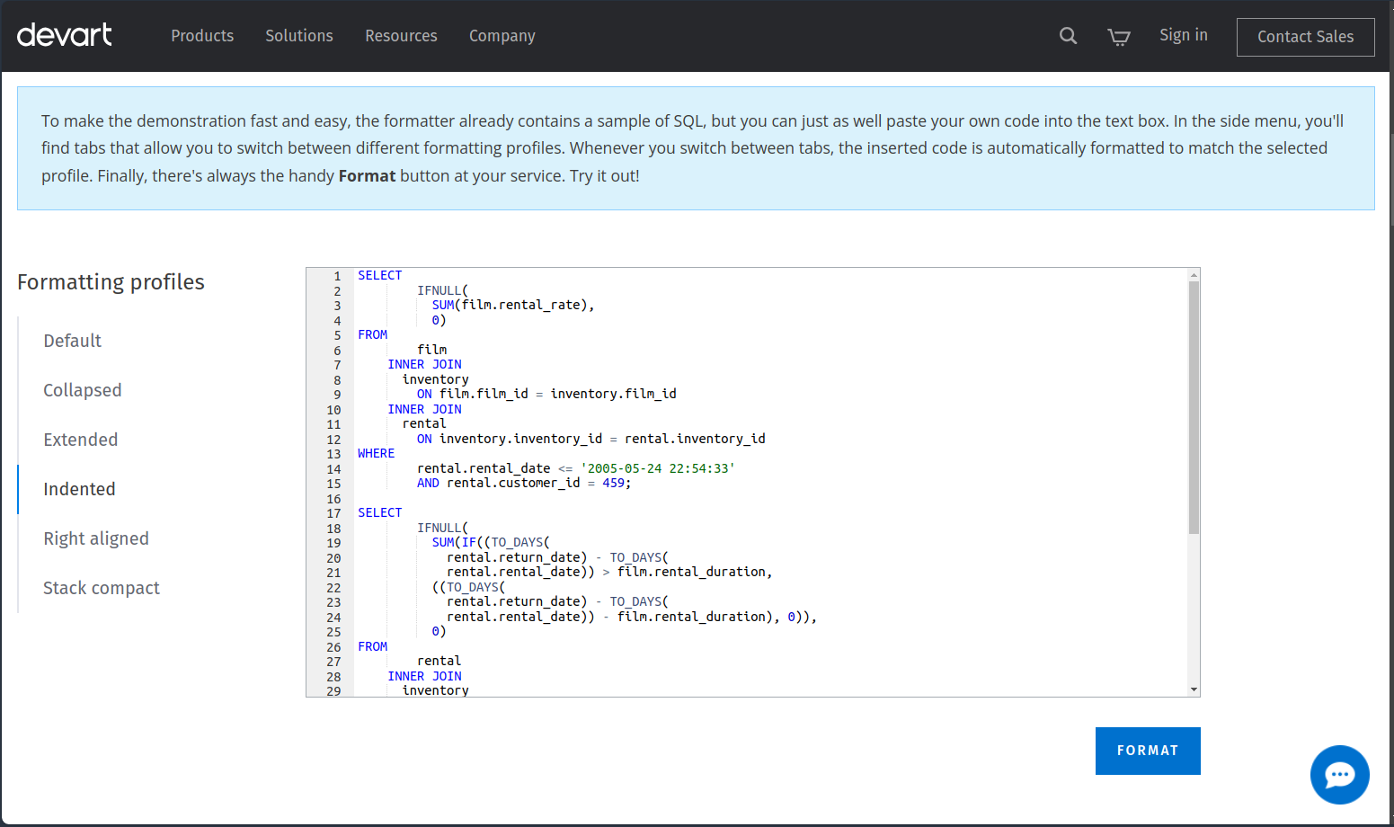Switch to the Collapsed profile

82,390
